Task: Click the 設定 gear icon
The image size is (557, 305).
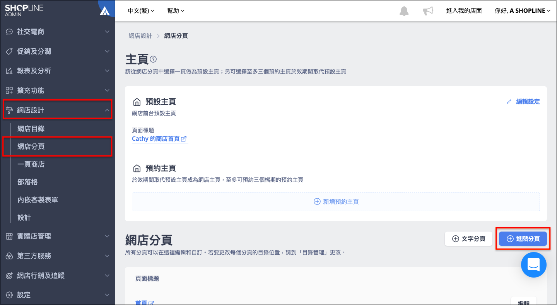Action: (x=9, y=295)
